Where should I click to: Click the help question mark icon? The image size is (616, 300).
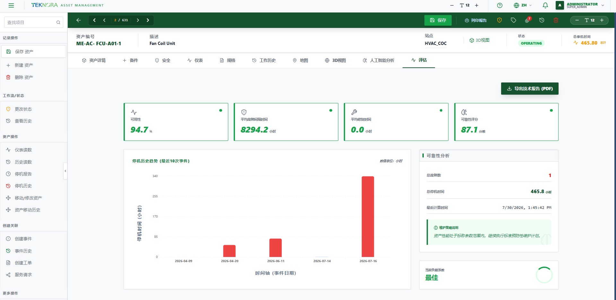tap(499, 5)
